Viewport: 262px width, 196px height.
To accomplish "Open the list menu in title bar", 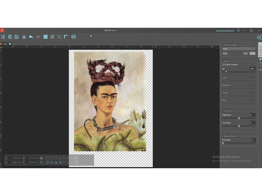I will coord(238,30).
